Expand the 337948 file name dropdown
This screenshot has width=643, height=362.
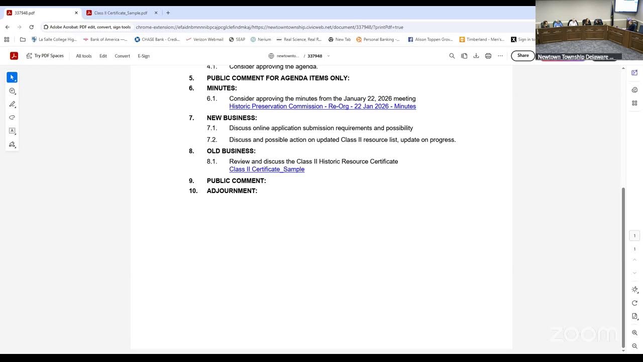[x=329, y=56]
